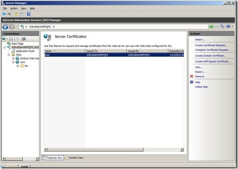Click Remove in Actions pane
The image size is (238, 169).
[x=200, y=77]
